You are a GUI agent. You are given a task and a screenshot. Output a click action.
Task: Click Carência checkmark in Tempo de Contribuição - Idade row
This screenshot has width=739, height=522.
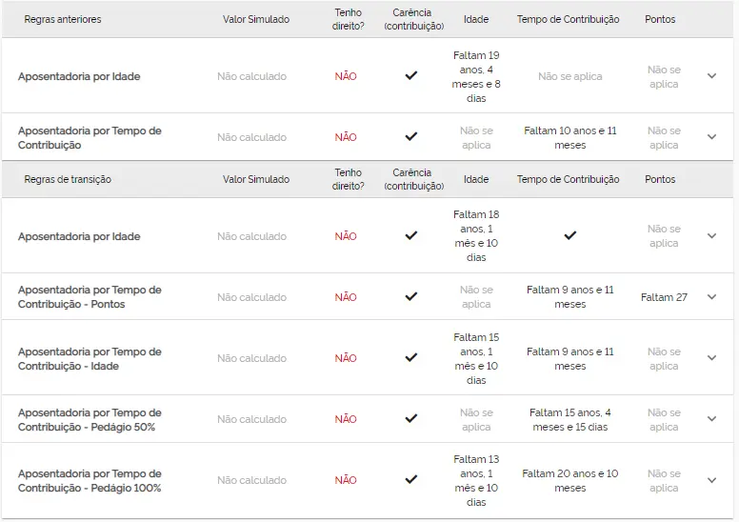(411, 357)
